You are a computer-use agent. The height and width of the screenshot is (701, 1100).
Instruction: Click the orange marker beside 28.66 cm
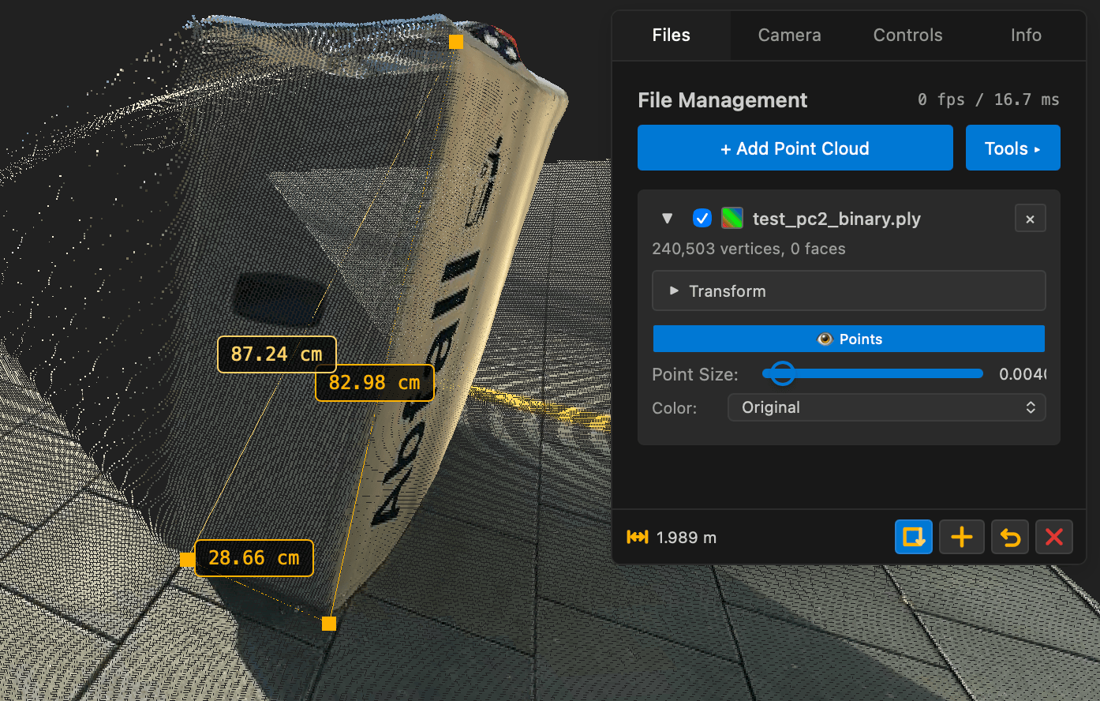click(187, 560)
